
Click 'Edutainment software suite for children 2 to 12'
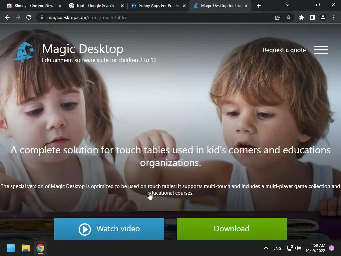coord(99,60)
